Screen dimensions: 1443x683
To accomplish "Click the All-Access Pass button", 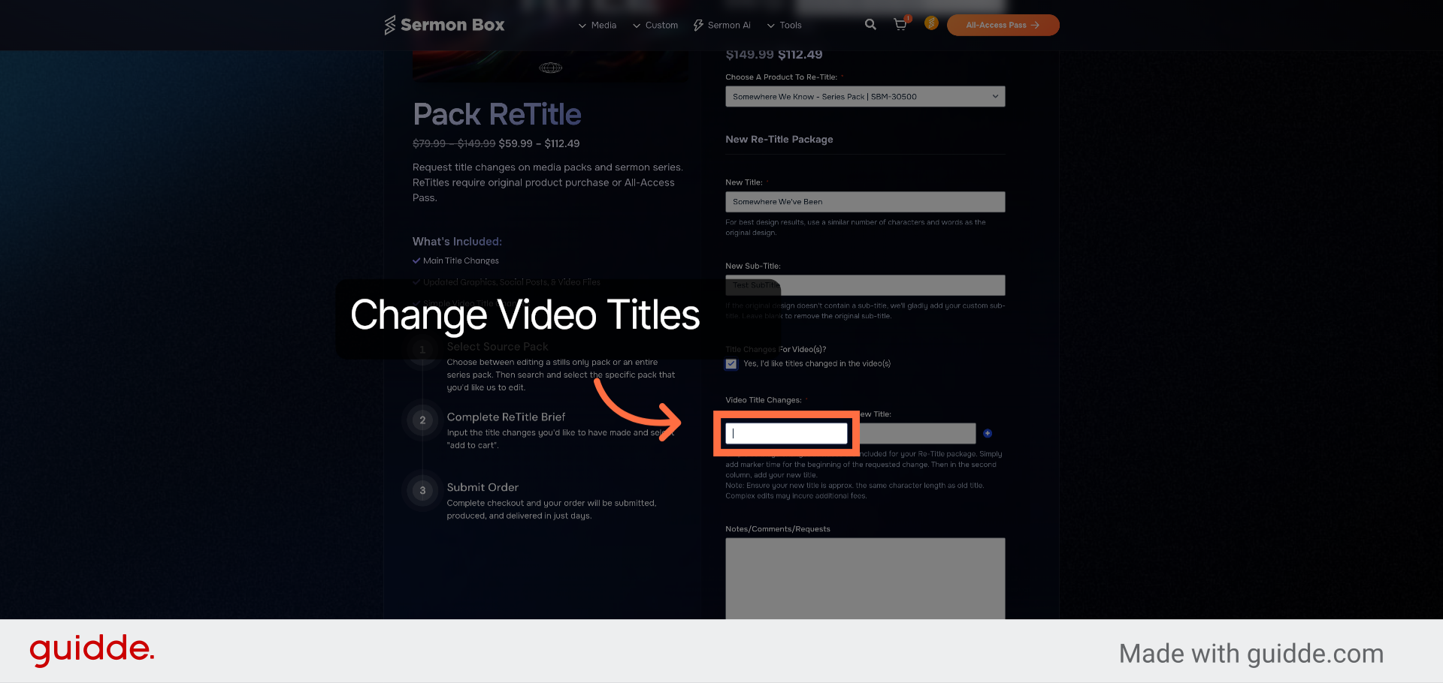I will [1003, 25].
